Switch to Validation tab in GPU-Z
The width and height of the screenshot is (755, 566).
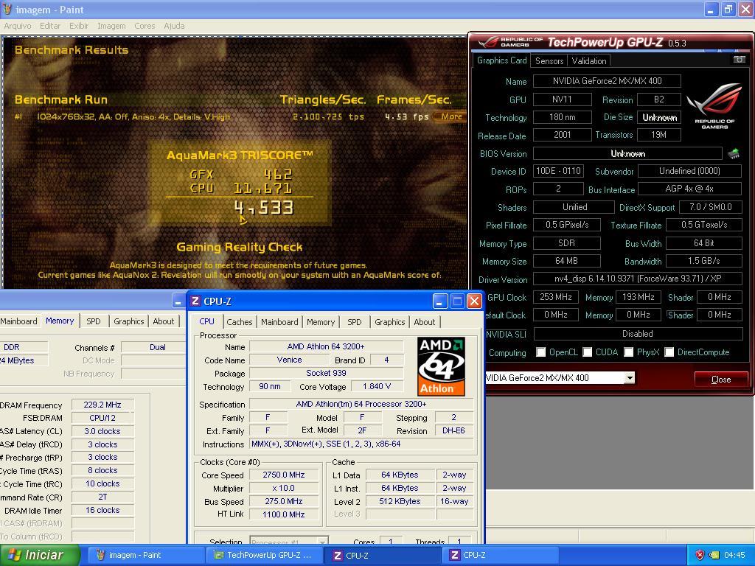[x=589, y=60]
